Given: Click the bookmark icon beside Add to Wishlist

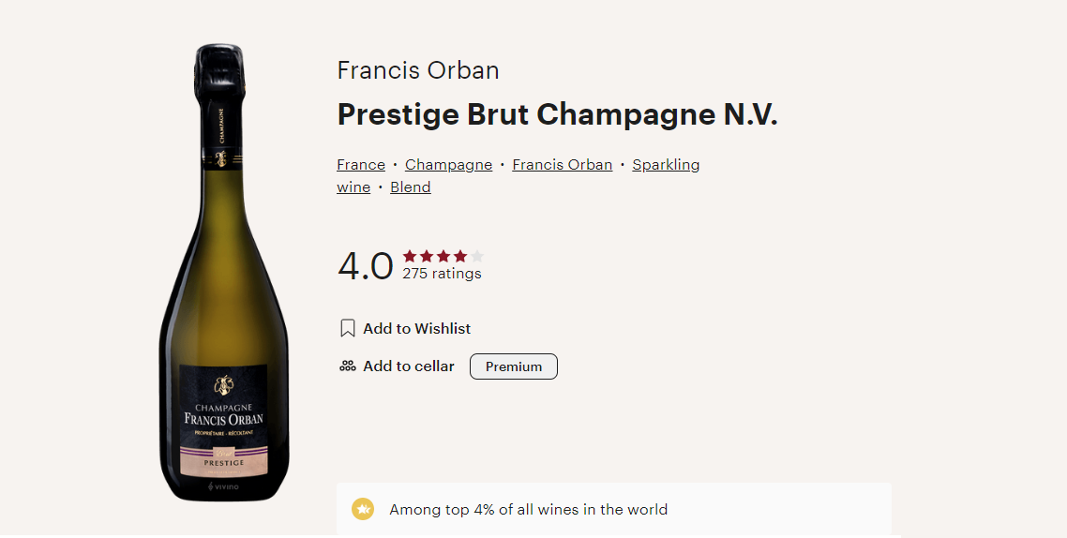Looking at the screenshot, I should 348,329.
